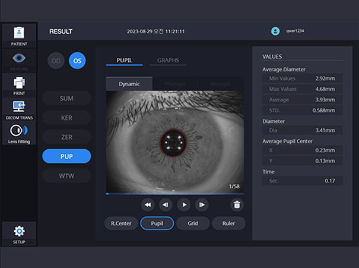Rewind playback to the first frame
Image resolution: width=359 pixels, height=268 pixels.
coord(148,204)
